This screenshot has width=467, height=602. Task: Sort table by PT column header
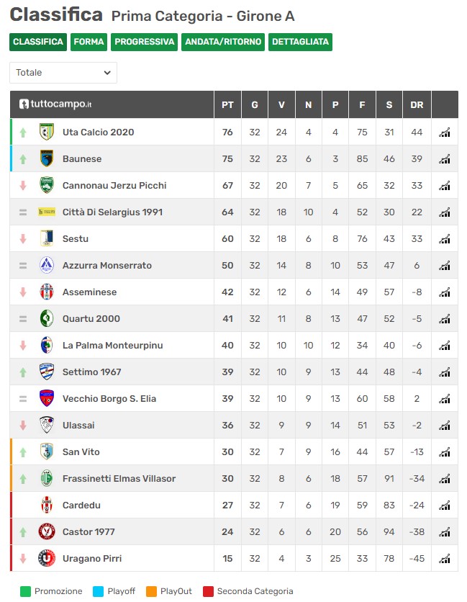227,104
